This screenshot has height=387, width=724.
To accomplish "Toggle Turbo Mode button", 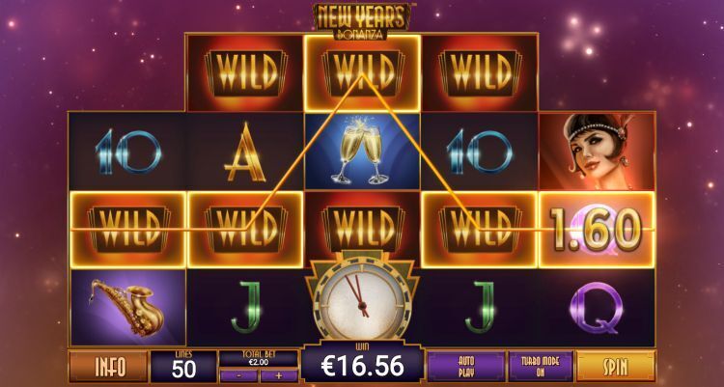I will click(x=541, y=366).
